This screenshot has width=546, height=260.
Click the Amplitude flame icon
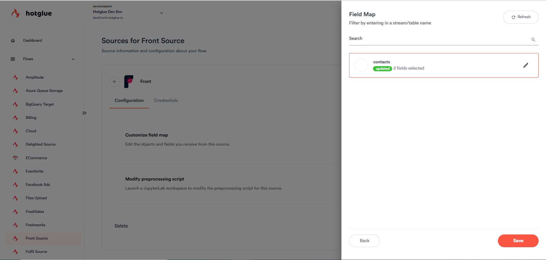[15, 77]
